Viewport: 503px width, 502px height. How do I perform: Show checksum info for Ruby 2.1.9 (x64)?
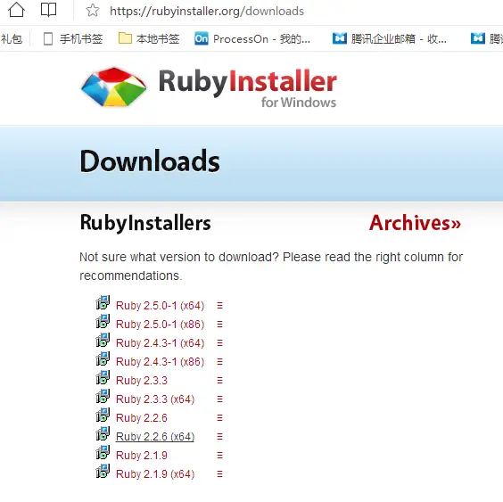point(219,474)
